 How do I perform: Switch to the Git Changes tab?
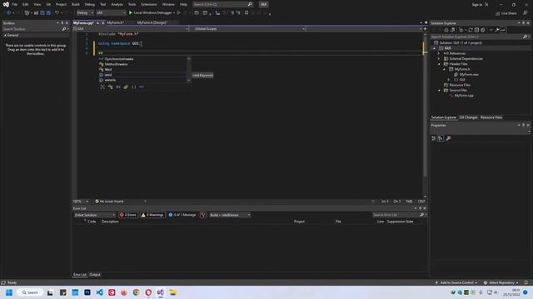468,117
